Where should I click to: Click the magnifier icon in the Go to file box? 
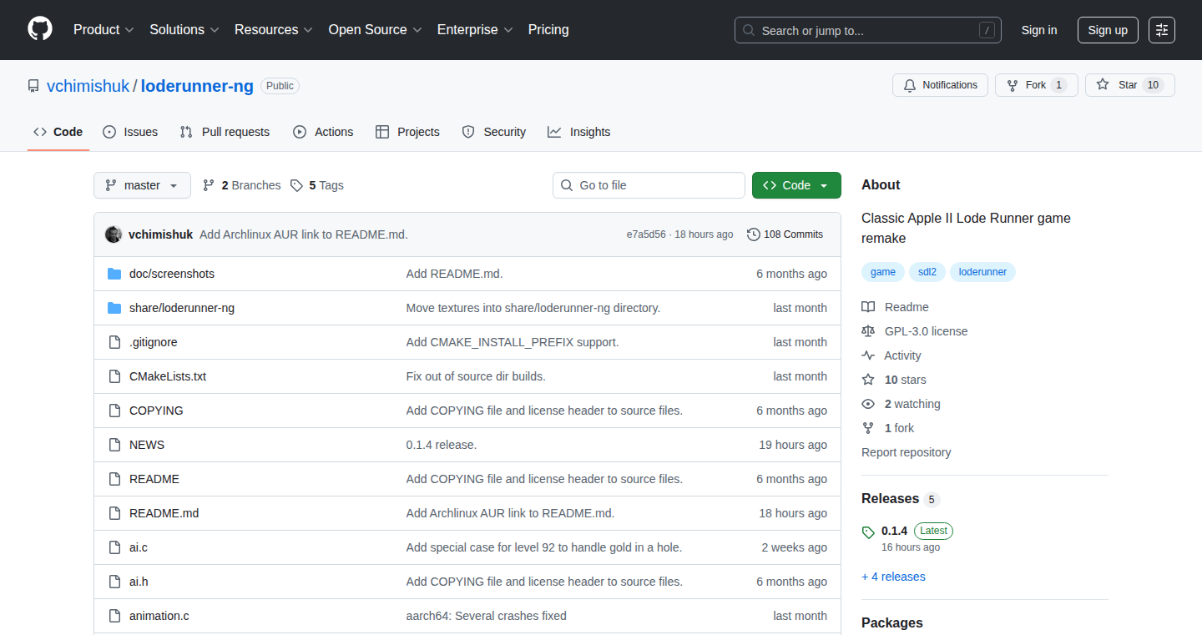(567, 185)
